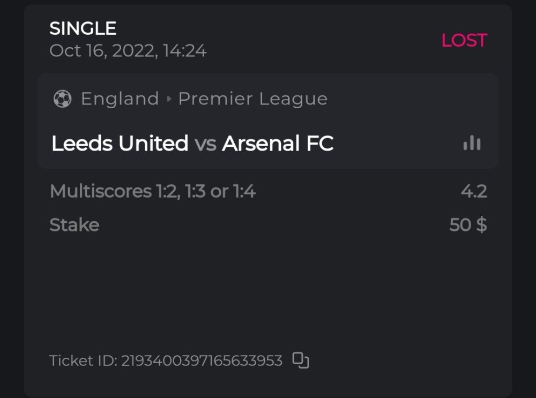
Task: Select the ticket ID number 2193400397165633953
Action: coord(202,361)
